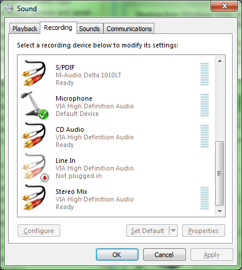This screenshot has width=242, height=270.
Task: Click the Stereo Mix level meter
Action: coord(205,198)
